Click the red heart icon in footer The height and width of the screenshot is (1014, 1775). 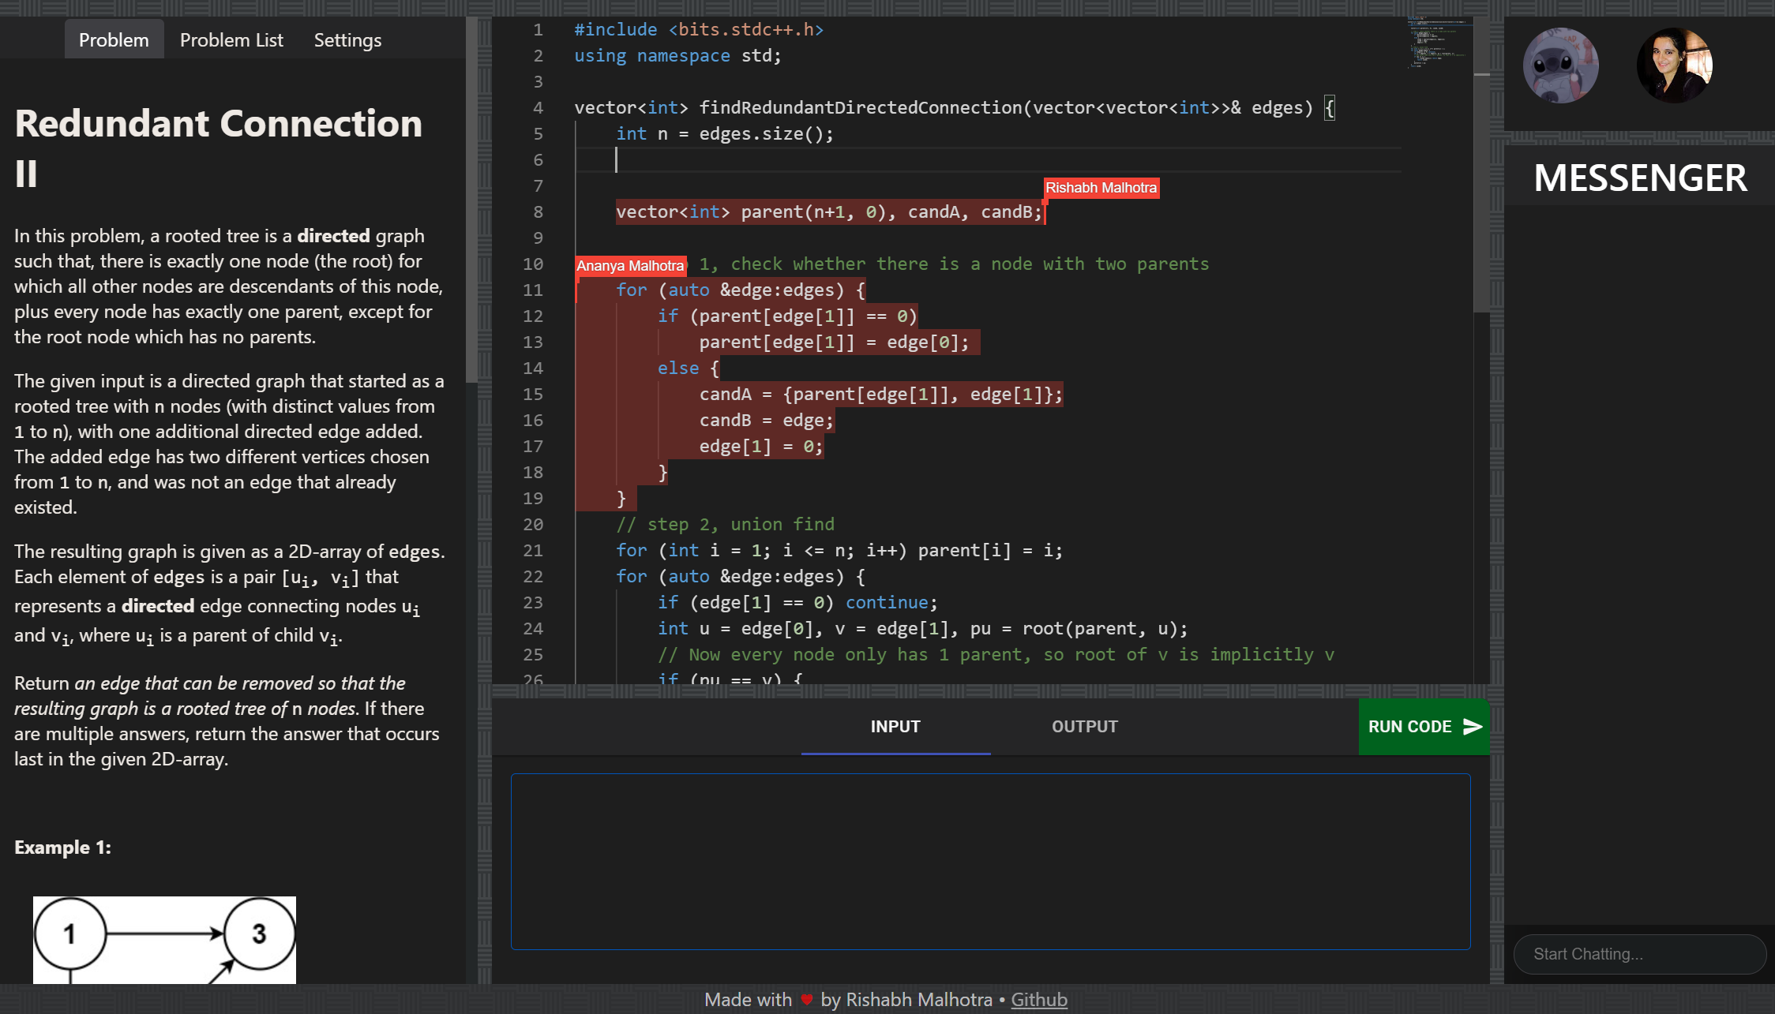click(x=806, y=1000)
